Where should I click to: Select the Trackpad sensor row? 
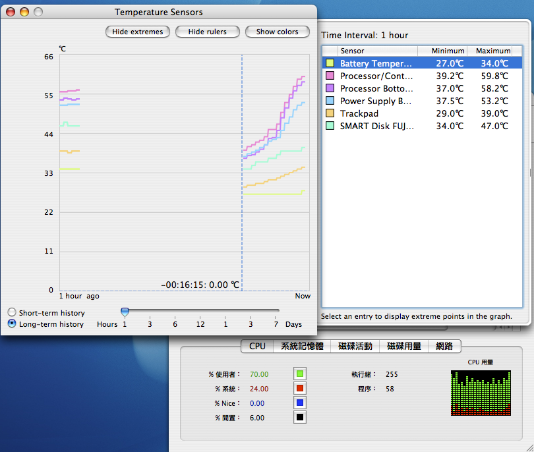tap(423, 113)
